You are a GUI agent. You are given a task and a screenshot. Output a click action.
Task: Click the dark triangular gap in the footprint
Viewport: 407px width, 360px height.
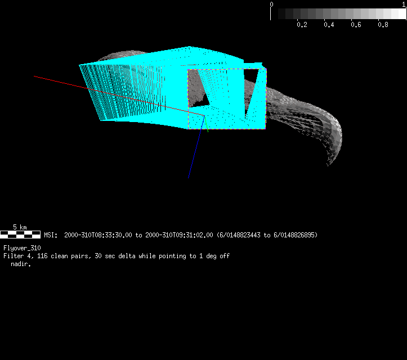[254, 93]
